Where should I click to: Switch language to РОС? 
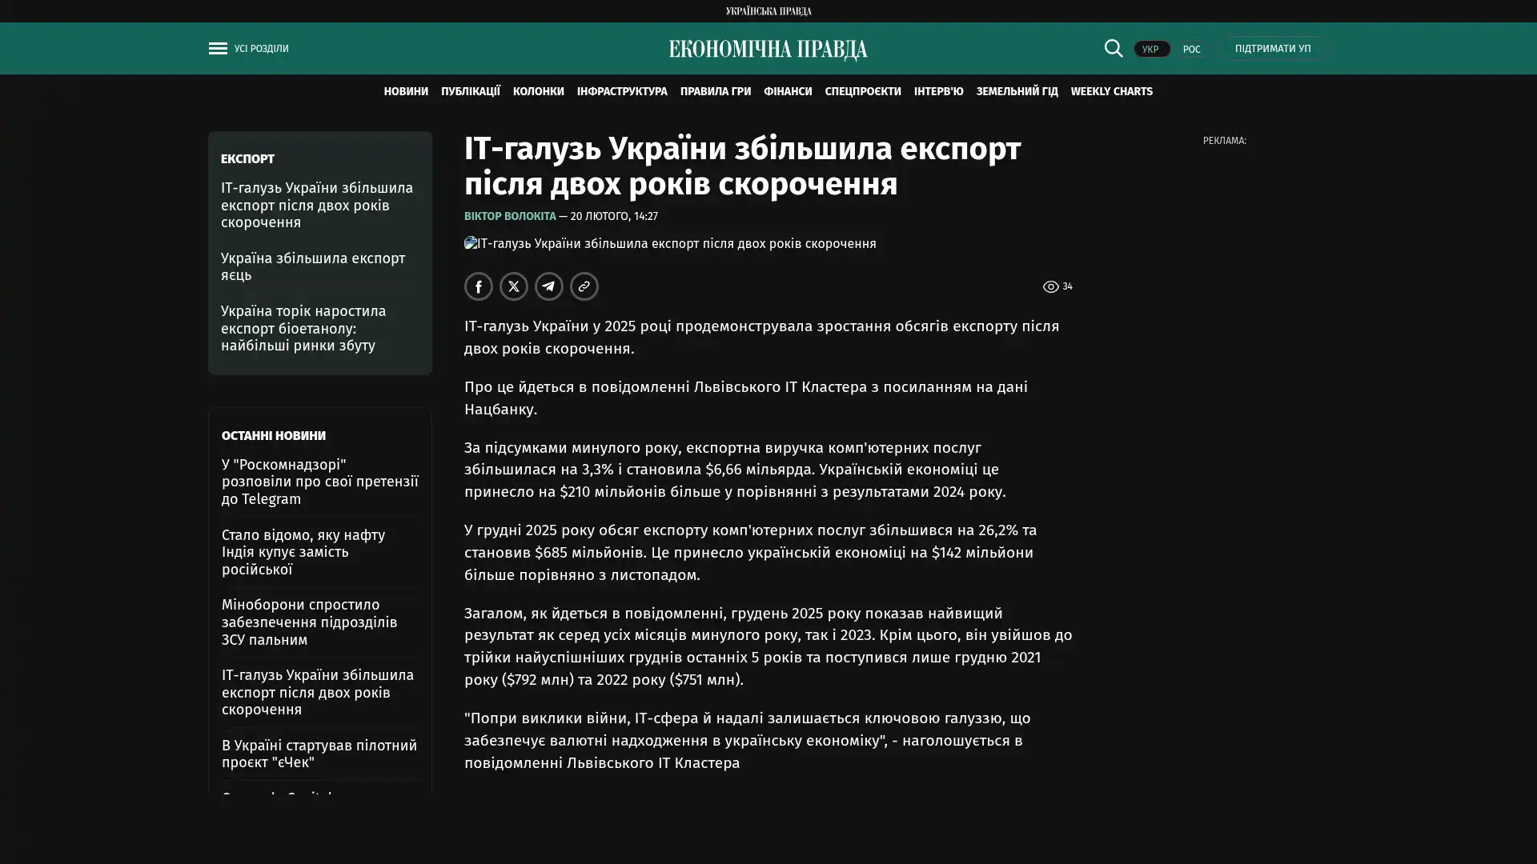[x=1191, y=50]
